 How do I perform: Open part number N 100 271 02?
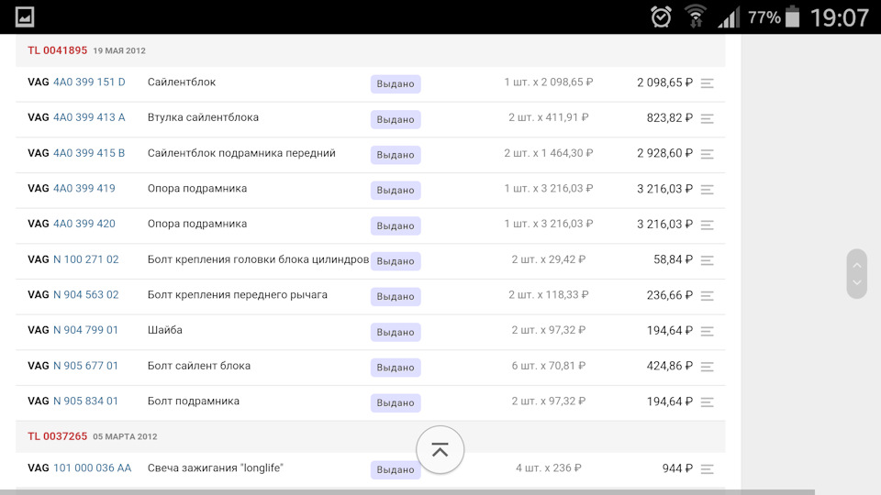pos(85,259)
